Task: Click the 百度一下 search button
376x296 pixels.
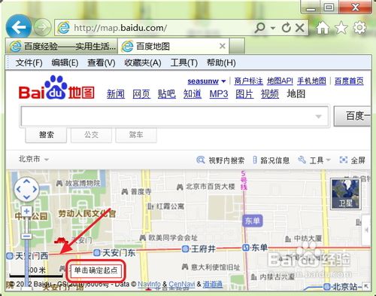Action: 352,116
